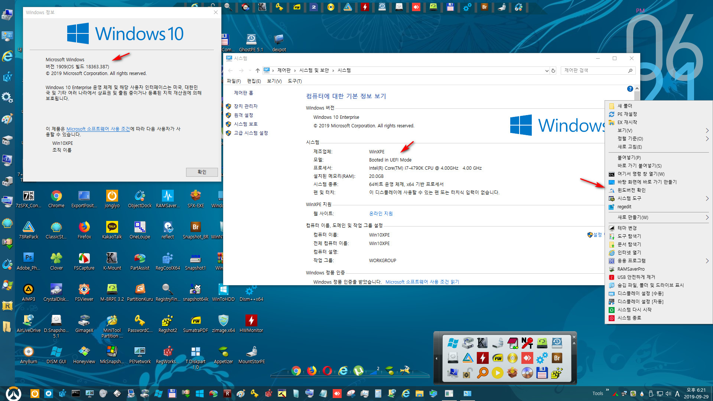Screen dimensions: 713x401
Task: Open dexpot desktop icon
Action: [279, 43]
